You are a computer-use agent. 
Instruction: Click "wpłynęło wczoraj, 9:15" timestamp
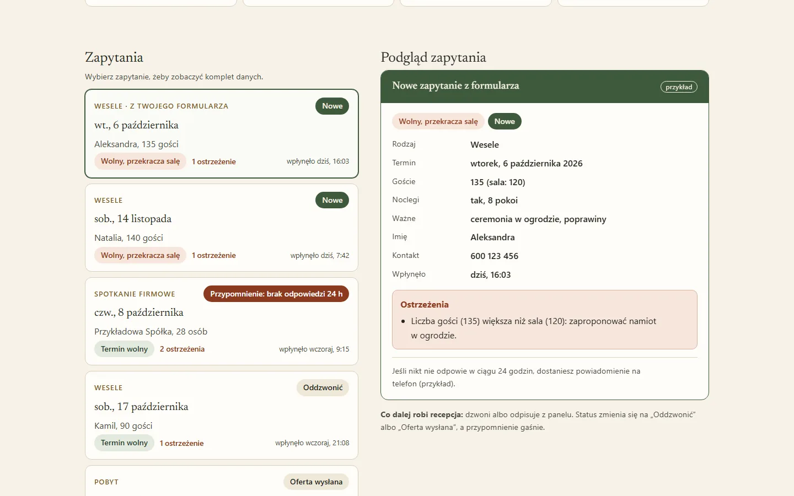coord(314,349)
